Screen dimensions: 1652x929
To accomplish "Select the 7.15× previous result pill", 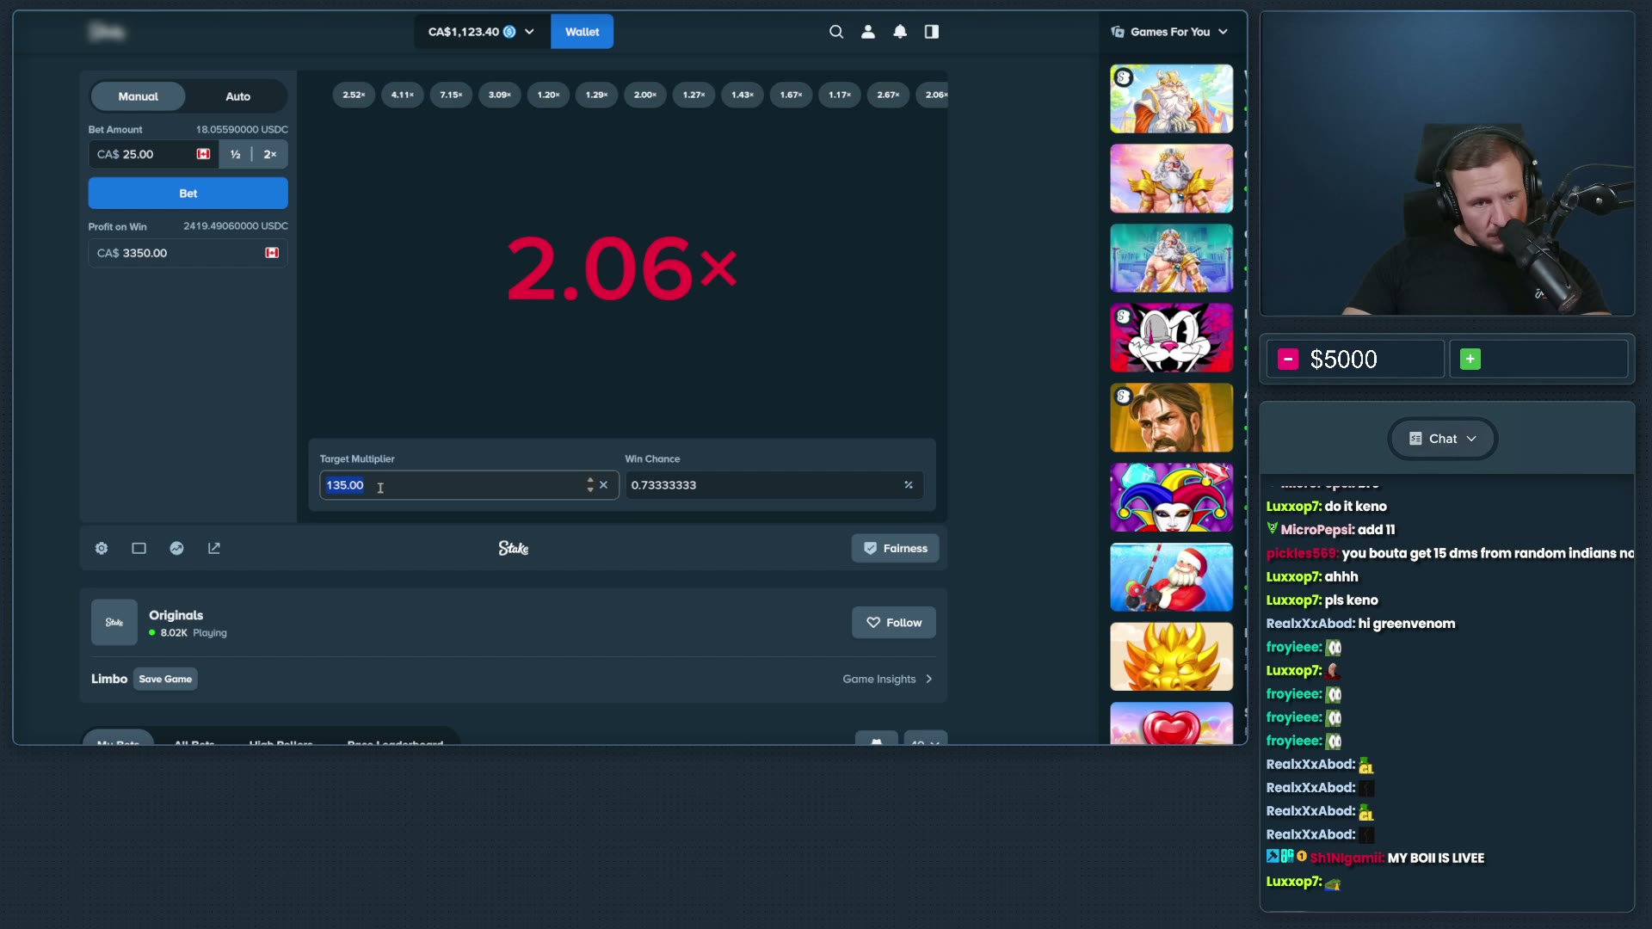I will [x=451, y=95].
